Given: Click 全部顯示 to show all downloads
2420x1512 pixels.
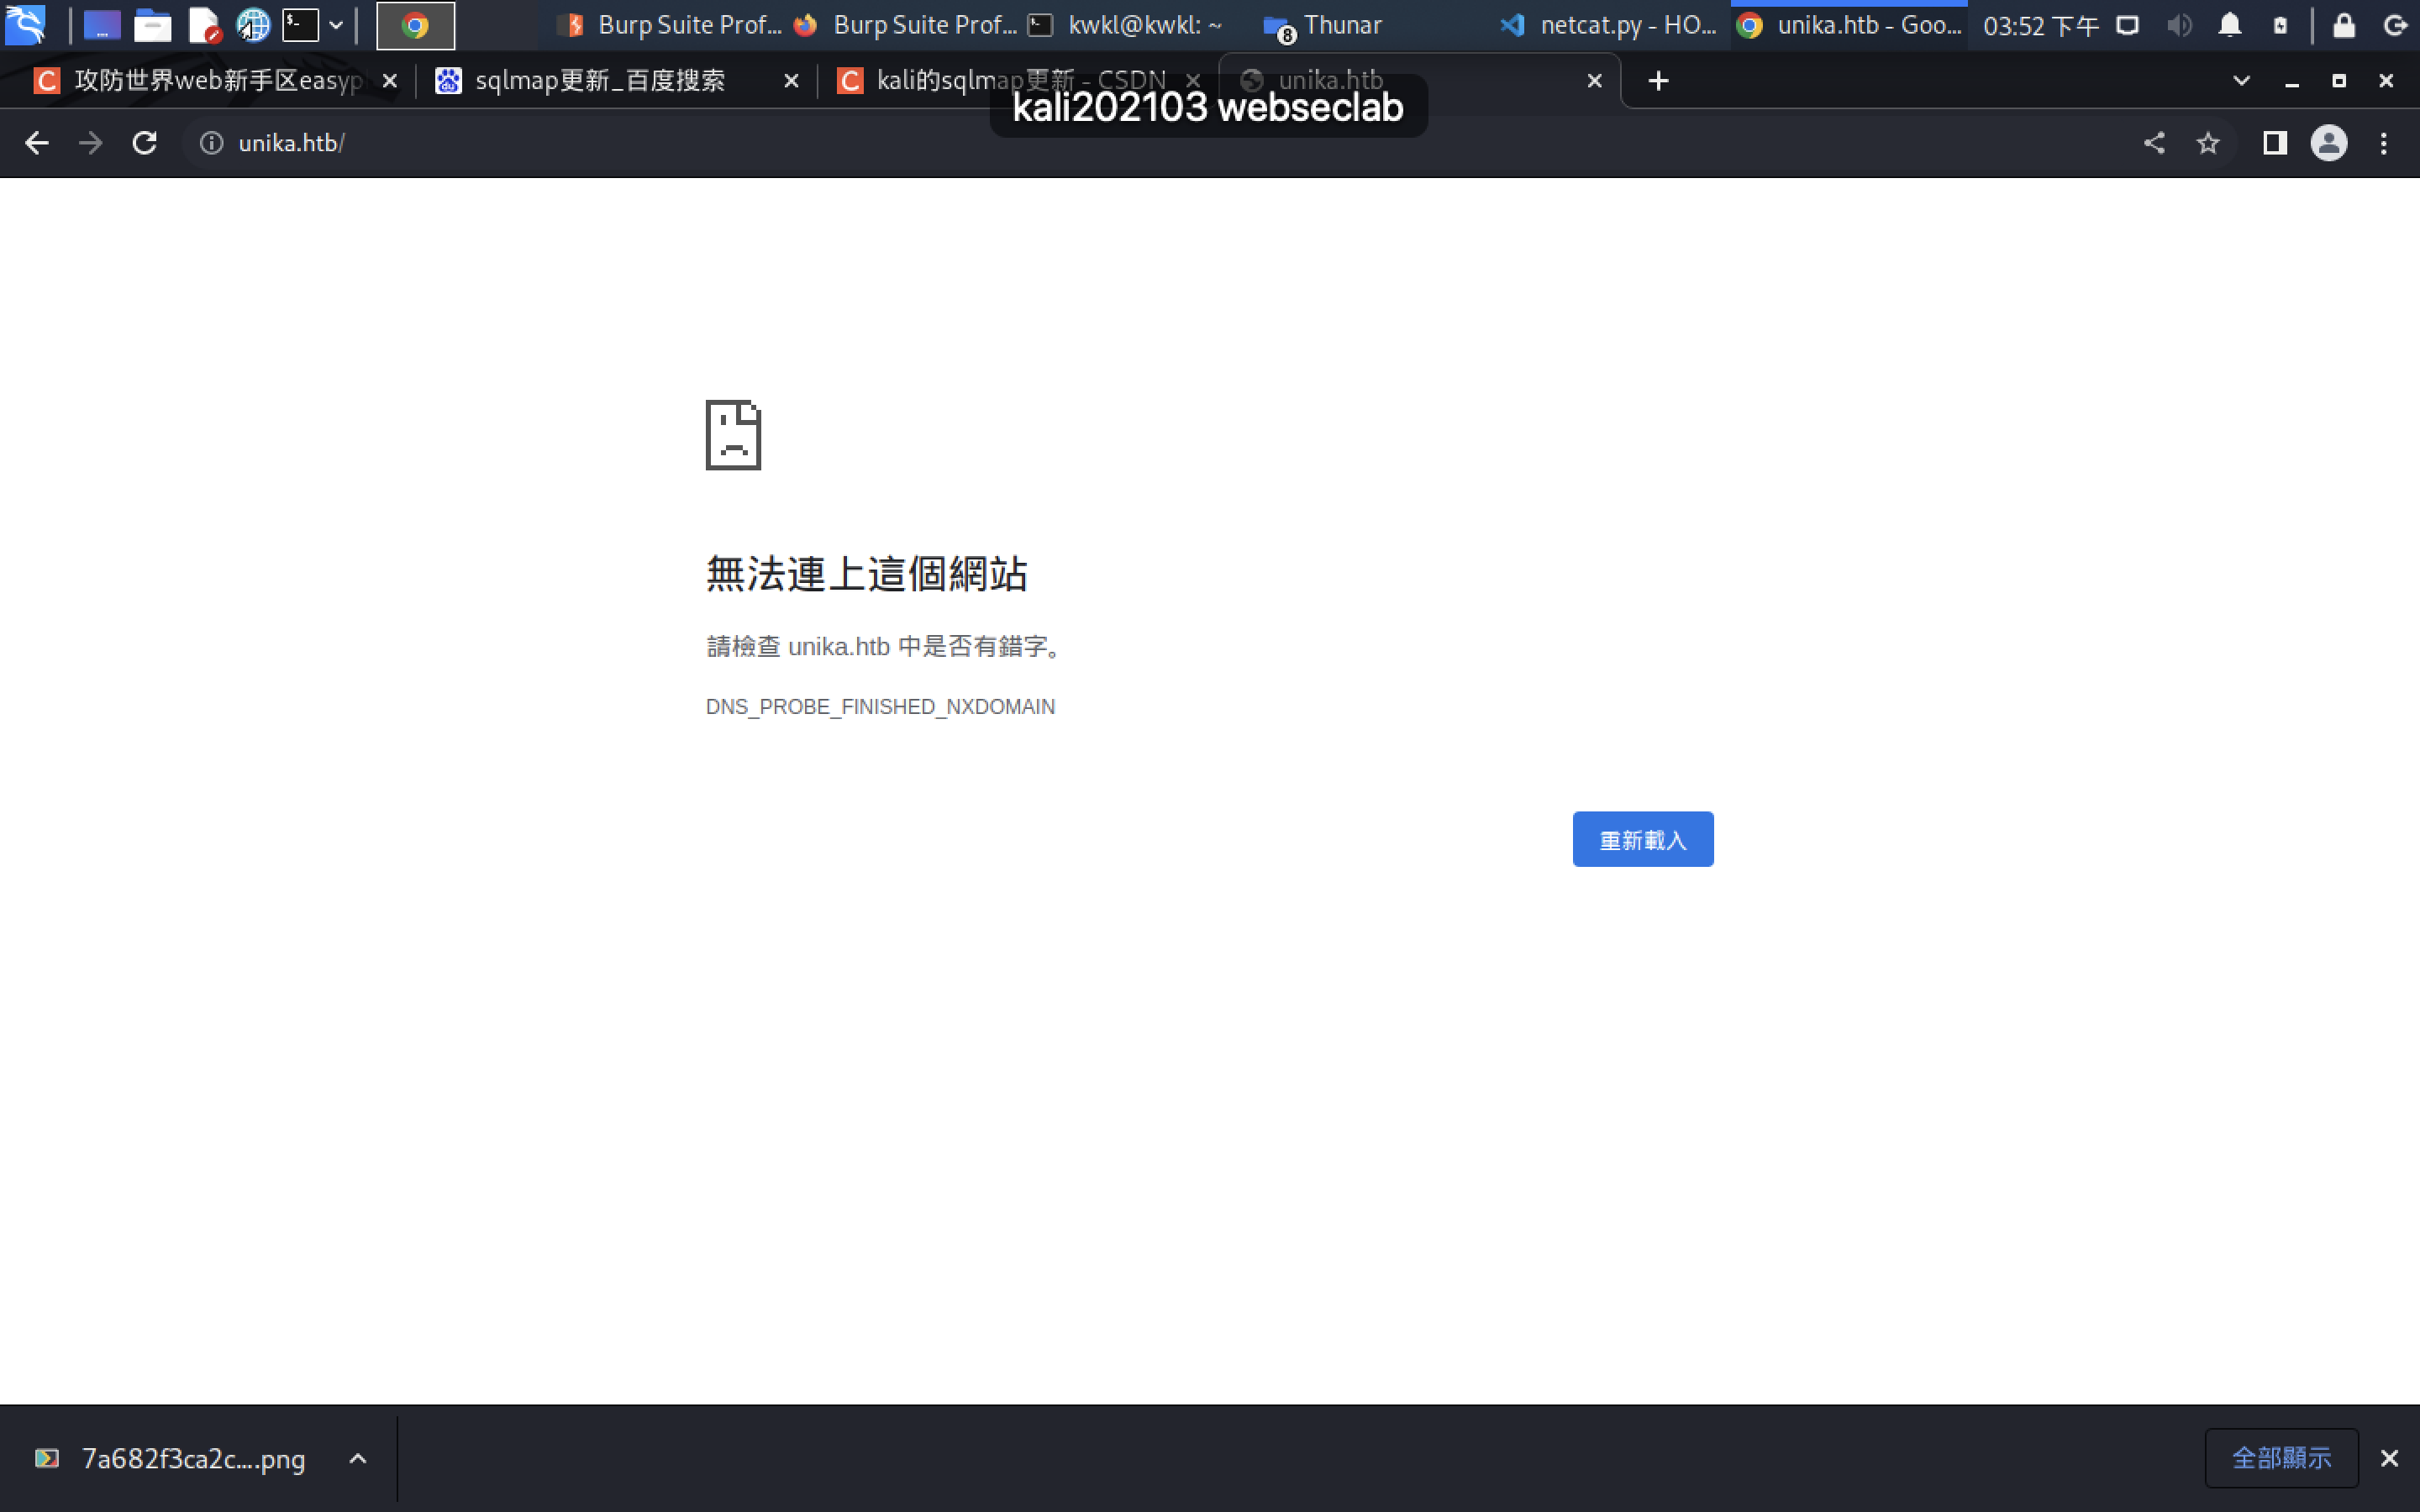Looking at the screenshot, I should (2281, 1458).
